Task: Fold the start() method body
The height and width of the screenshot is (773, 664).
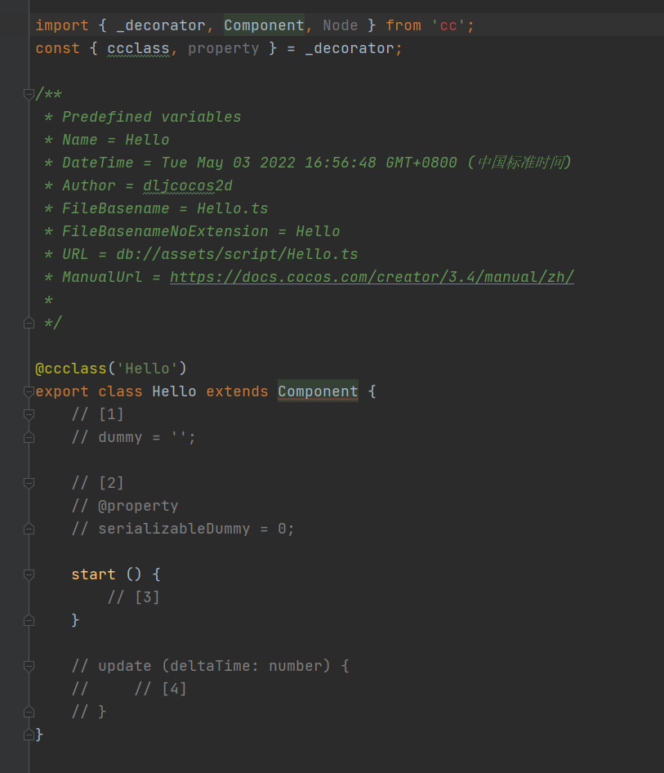Action: click(29, 574)
